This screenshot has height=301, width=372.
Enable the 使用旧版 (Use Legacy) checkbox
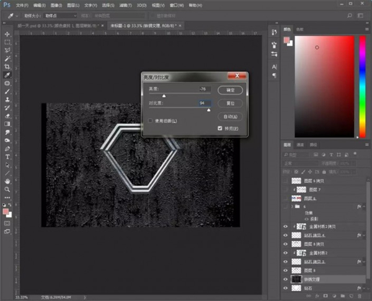[x=151, y=120]
